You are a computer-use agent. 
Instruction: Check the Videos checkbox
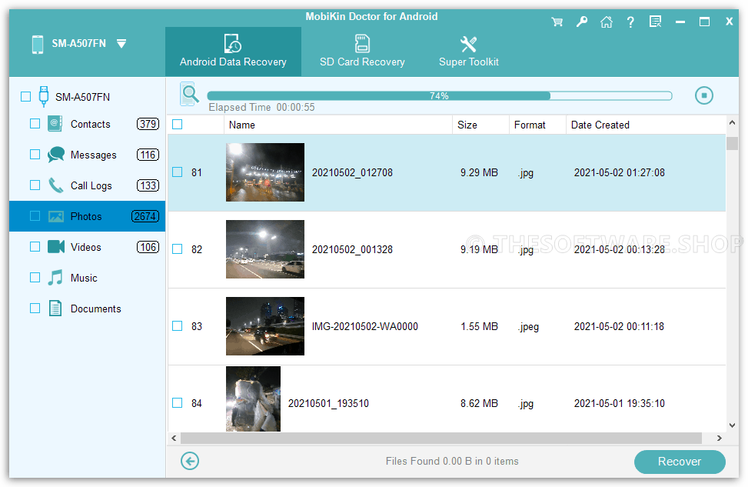coord(35,247)
